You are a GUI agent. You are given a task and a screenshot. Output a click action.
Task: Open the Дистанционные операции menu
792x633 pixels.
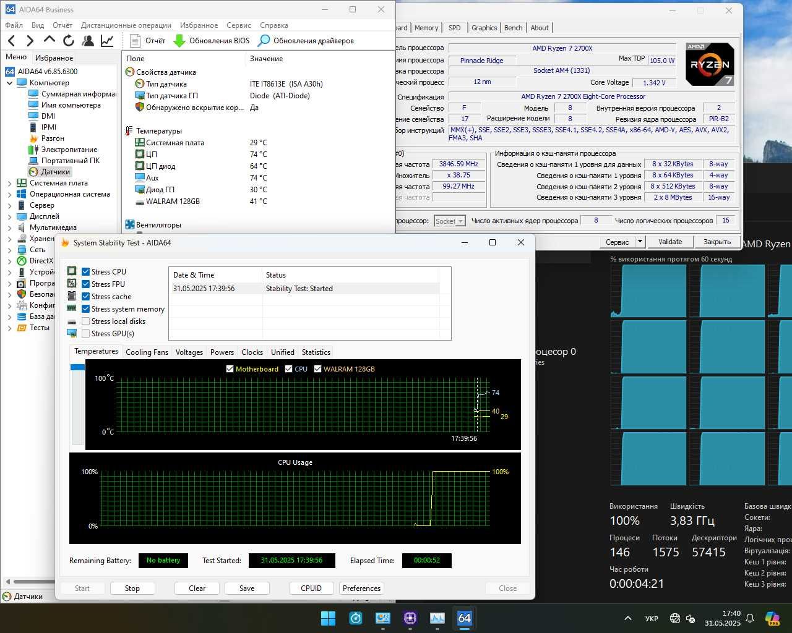tap(126, 25)
